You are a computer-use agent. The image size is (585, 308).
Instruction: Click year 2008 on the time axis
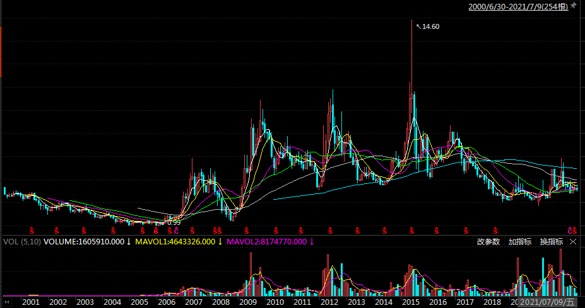(221, 302)
